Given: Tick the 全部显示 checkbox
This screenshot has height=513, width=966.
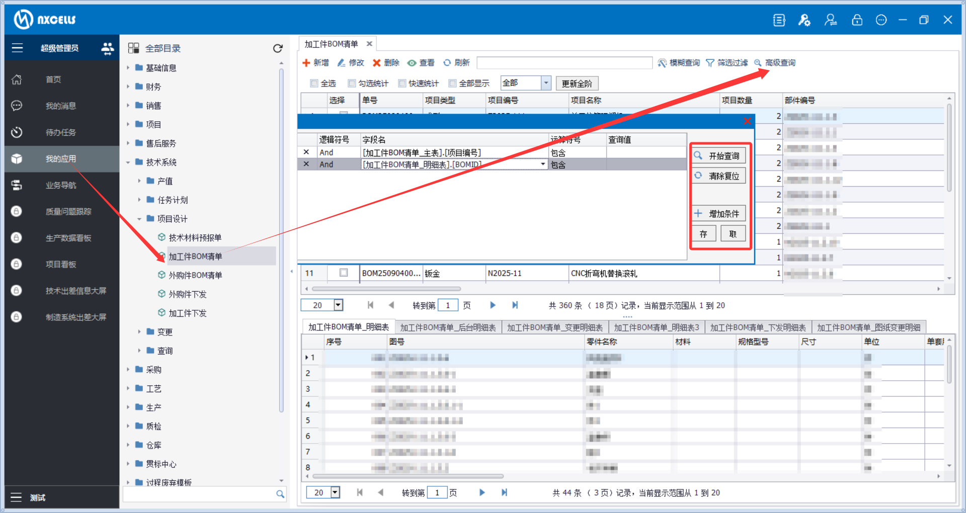Looking at the screenshot, I should [453, 83].
